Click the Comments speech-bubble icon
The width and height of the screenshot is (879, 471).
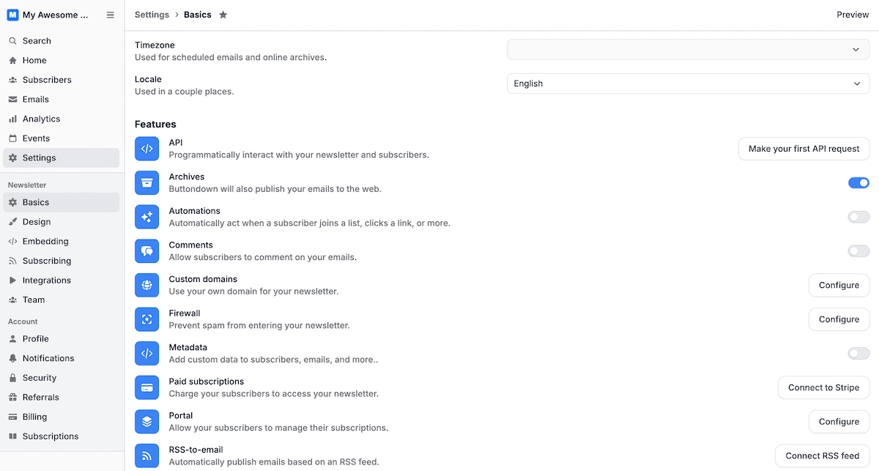click(x=146, y=251)
